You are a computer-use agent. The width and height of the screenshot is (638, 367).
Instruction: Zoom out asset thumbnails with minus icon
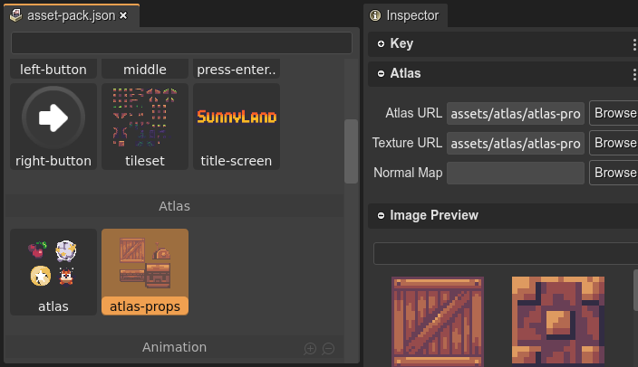tap(328, 348)
